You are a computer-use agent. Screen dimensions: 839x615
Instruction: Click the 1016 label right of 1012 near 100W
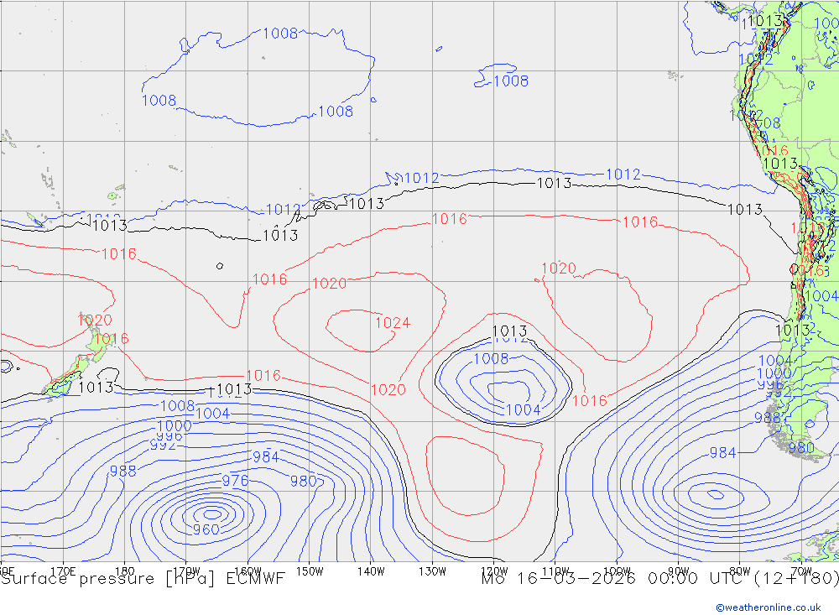click(640, 222)
